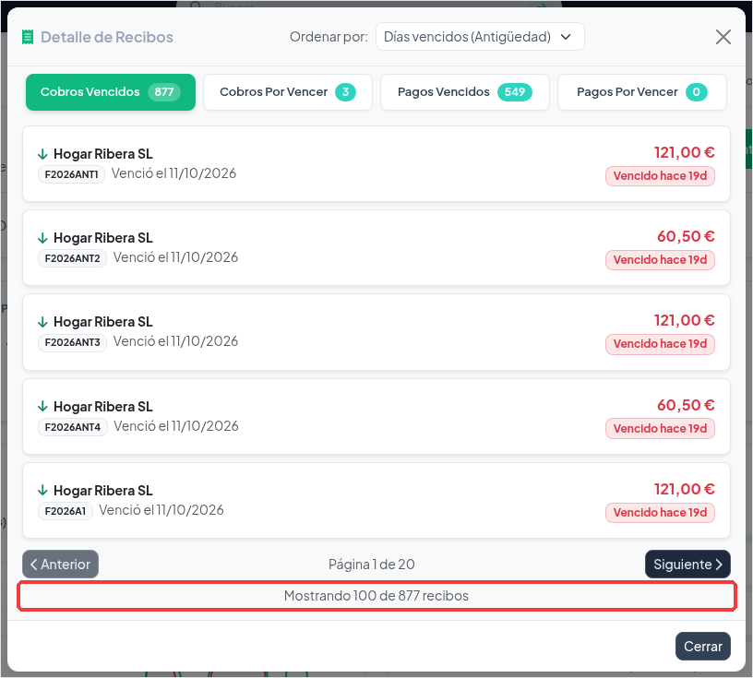The image size is (753, 678).
Task: Open the Ordenar por dropdown
Action: (x=480, y=37)
